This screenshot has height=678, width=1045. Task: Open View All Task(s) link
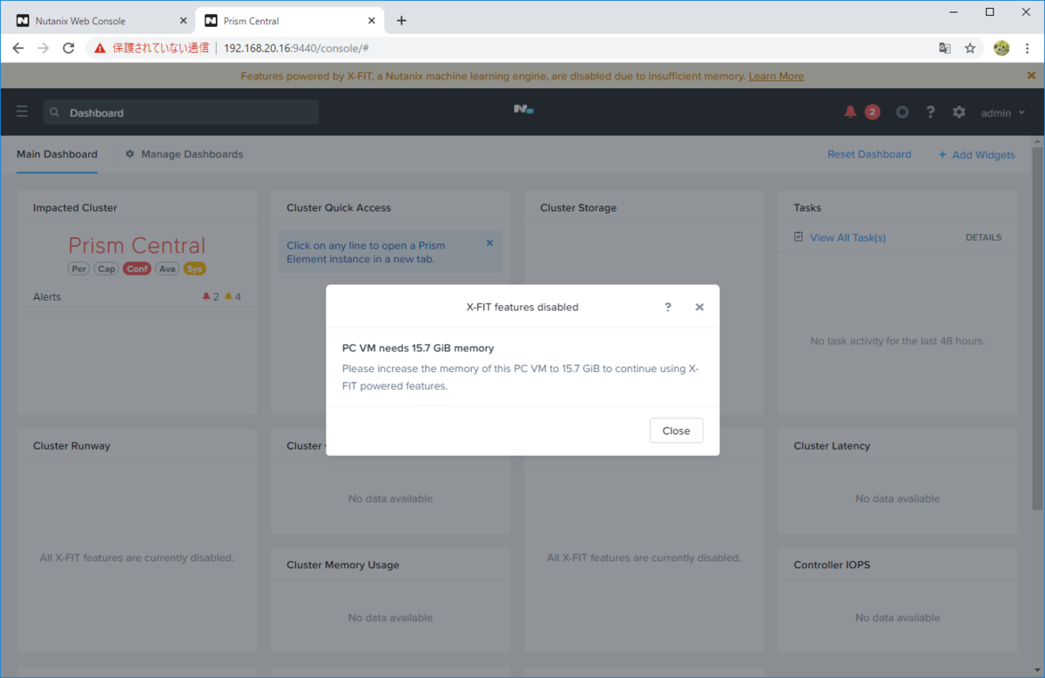(847, 237)
